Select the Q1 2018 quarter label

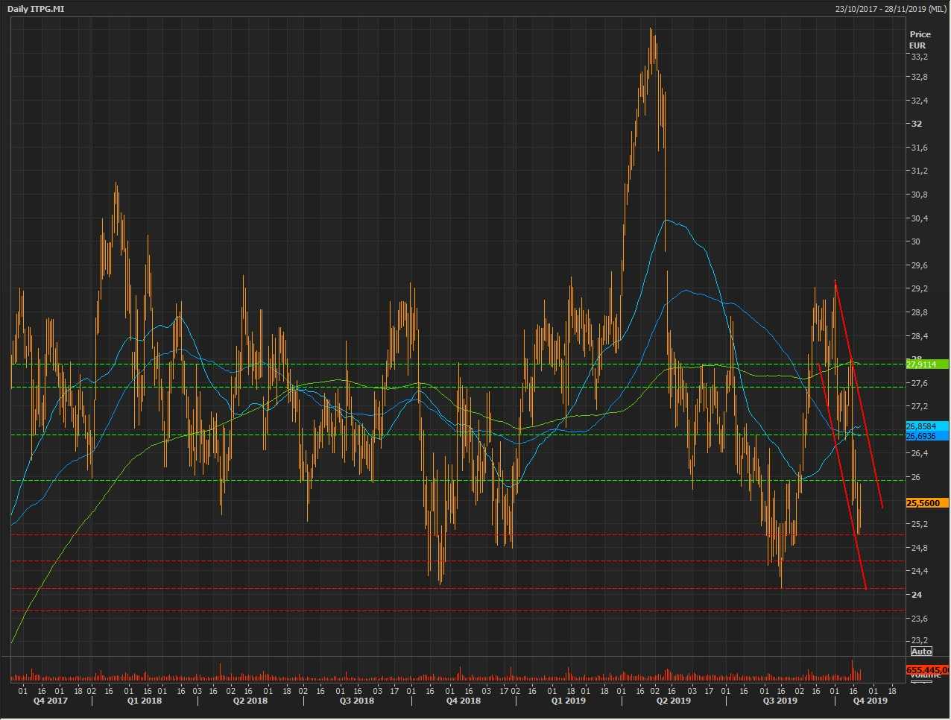coord(144,701)
